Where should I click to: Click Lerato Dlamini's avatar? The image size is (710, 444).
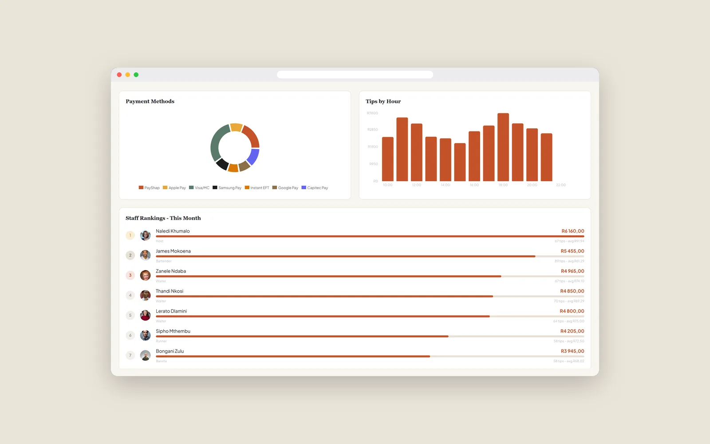(145, 315)
